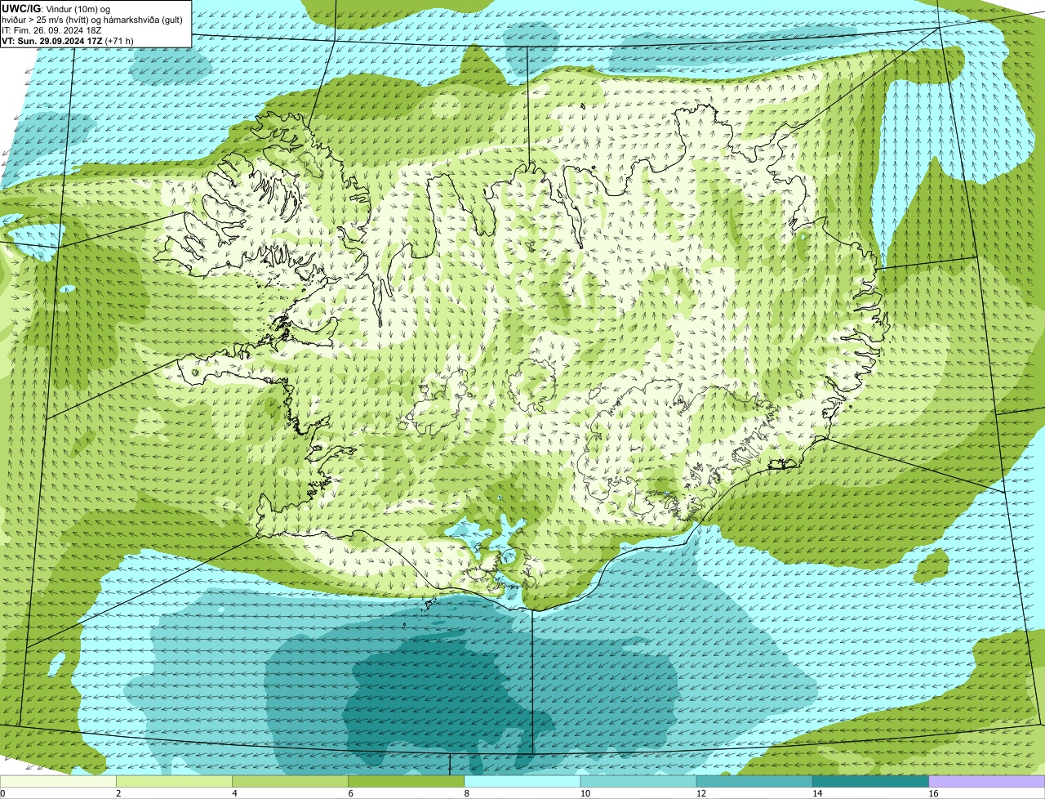Click the 2–4 m/s light yellow-green legend swatch
Image resolution: width=1045 pixels, height=799 pixels.
[x=174, y=782]
